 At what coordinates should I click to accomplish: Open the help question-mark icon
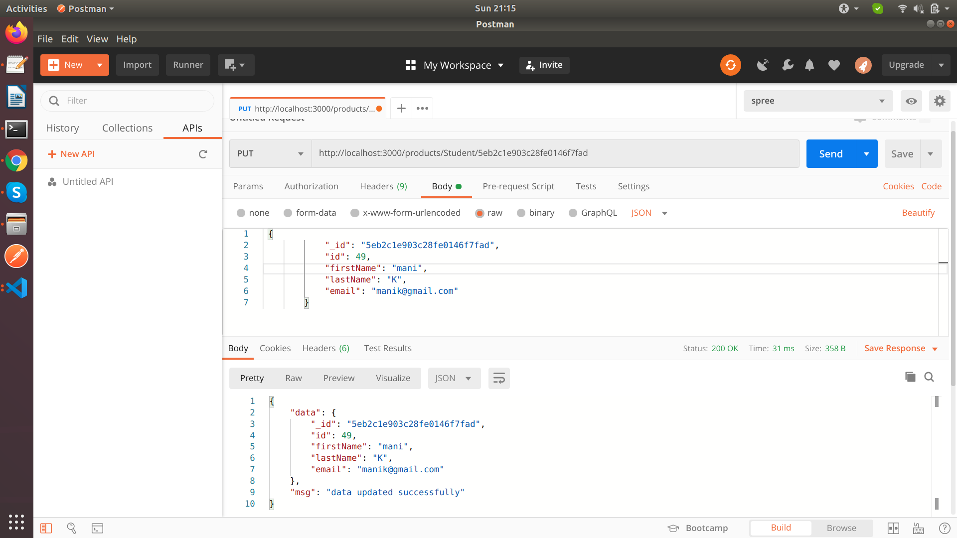click(944, 528)
